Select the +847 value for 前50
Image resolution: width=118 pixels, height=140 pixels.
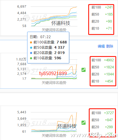(109, 120)
